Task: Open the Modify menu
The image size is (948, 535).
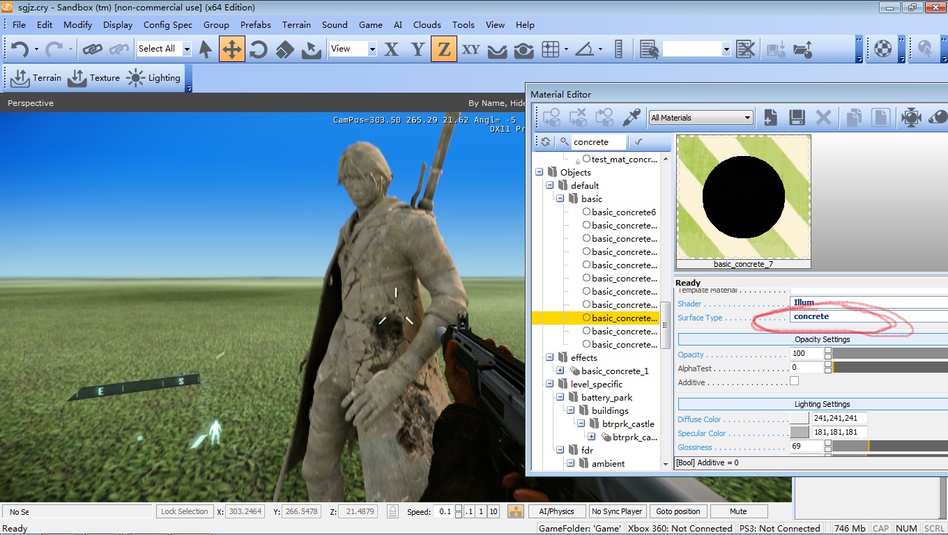Action: (x=77, y=24)
